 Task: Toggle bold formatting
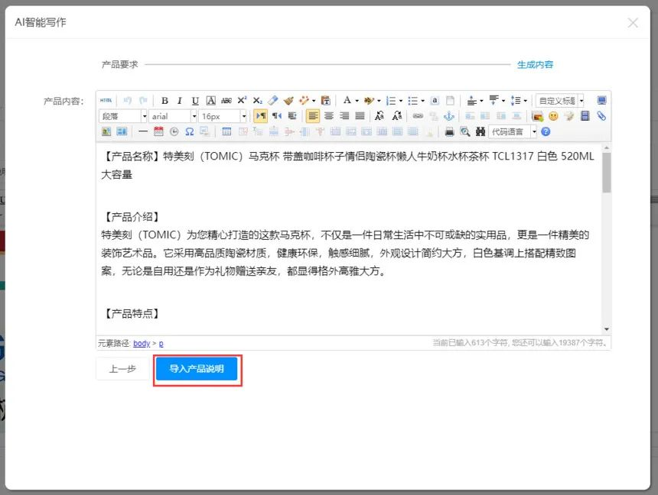(164, 101)
